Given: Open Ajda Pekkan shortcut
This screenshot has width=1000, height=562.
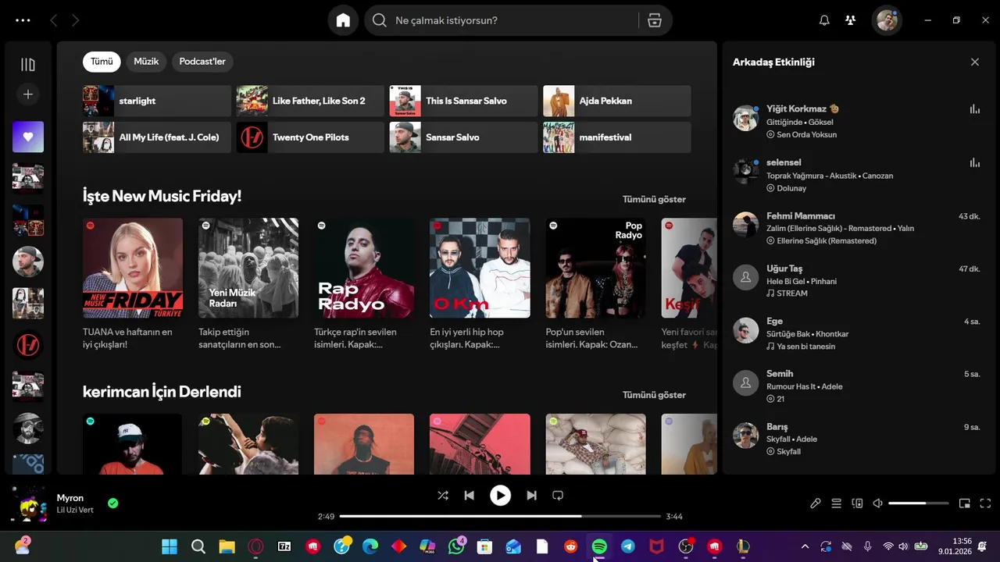Looking at the screenshot, I should coord(617,101).
